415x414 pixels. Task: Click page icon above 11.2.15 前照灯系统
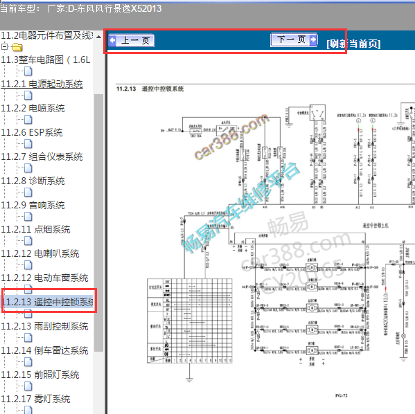tap(28, 362)
